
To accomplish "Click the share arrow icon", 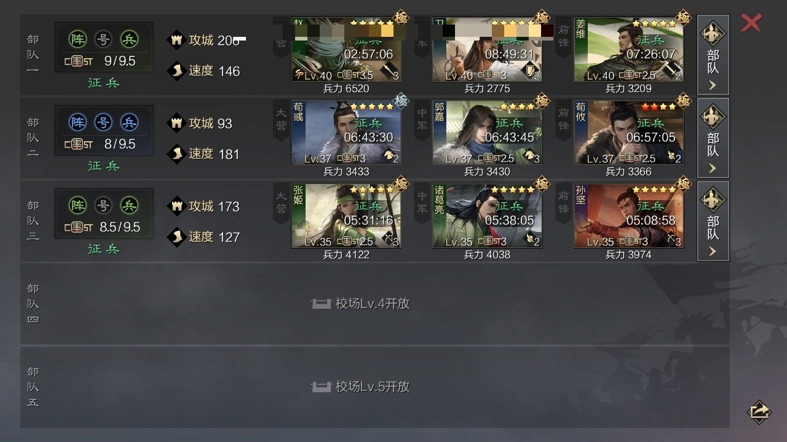I will point(759,411).
